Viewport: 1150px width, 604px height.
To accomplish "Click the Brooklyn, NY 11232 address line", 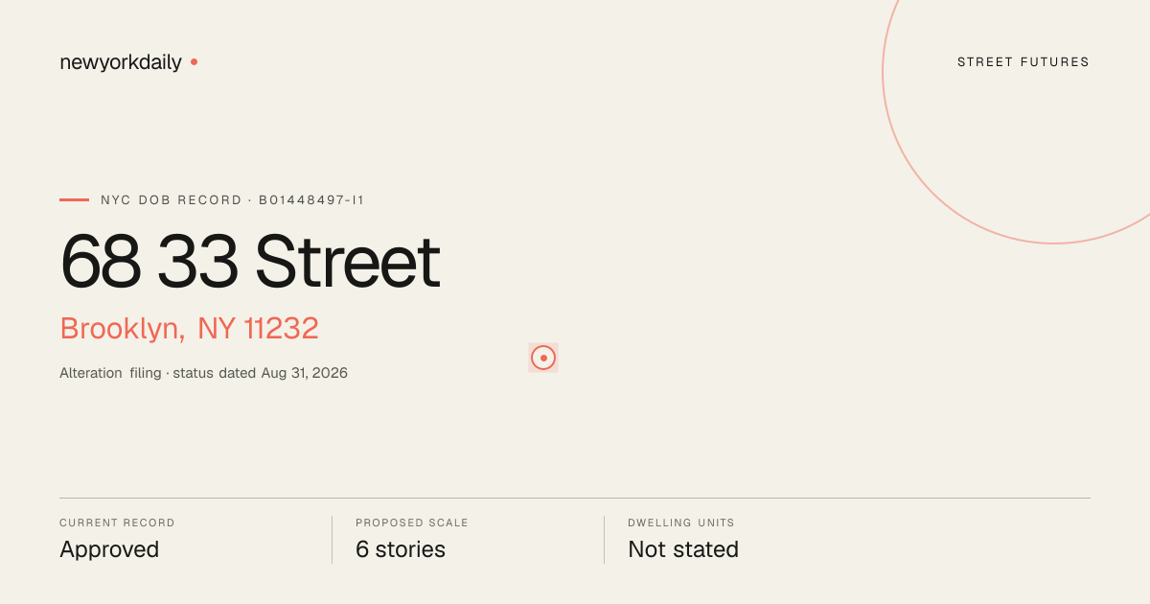I will (189, 329).
